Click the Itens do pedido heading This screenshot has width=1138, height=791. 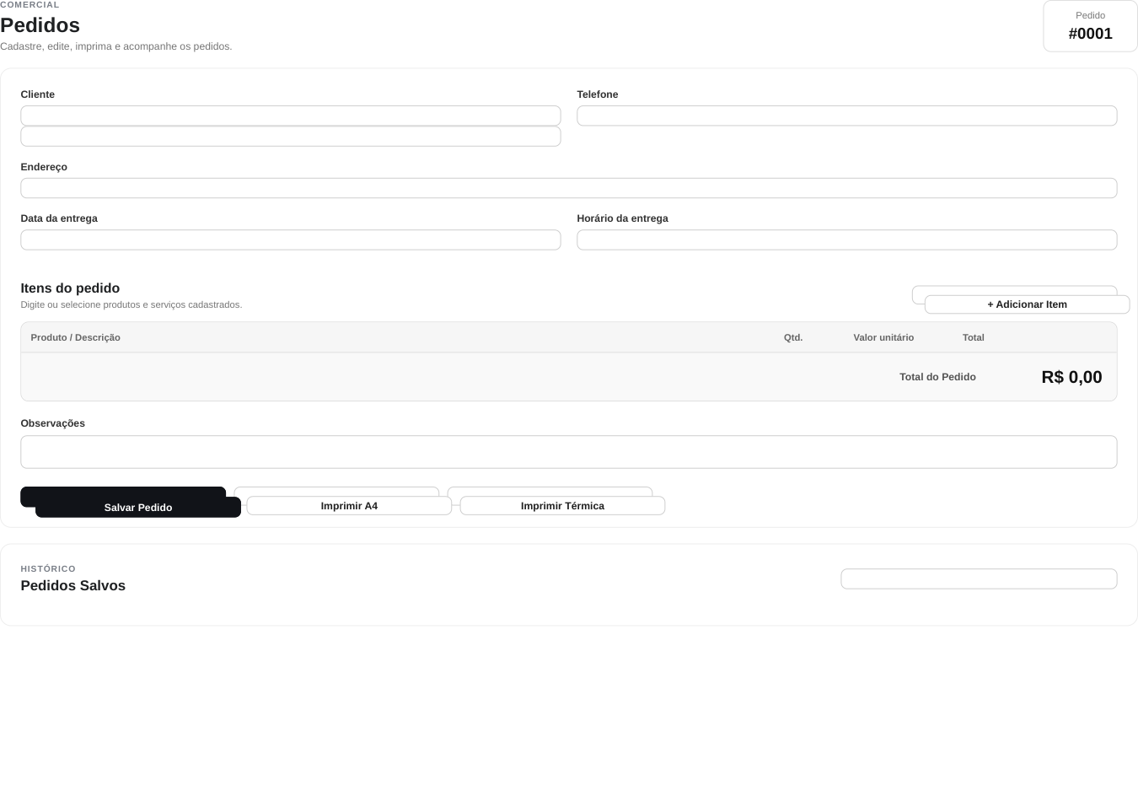click(x=70, y=288)
